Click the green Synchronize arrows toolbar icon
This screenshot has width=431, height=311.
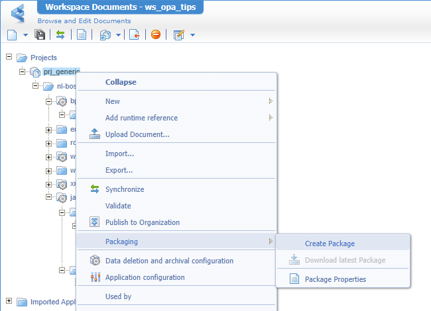[60, 34]
